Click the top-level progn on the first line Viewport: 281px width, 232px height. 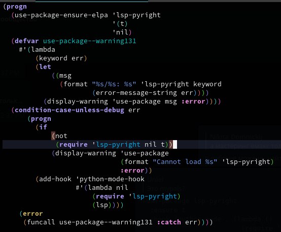17,7
